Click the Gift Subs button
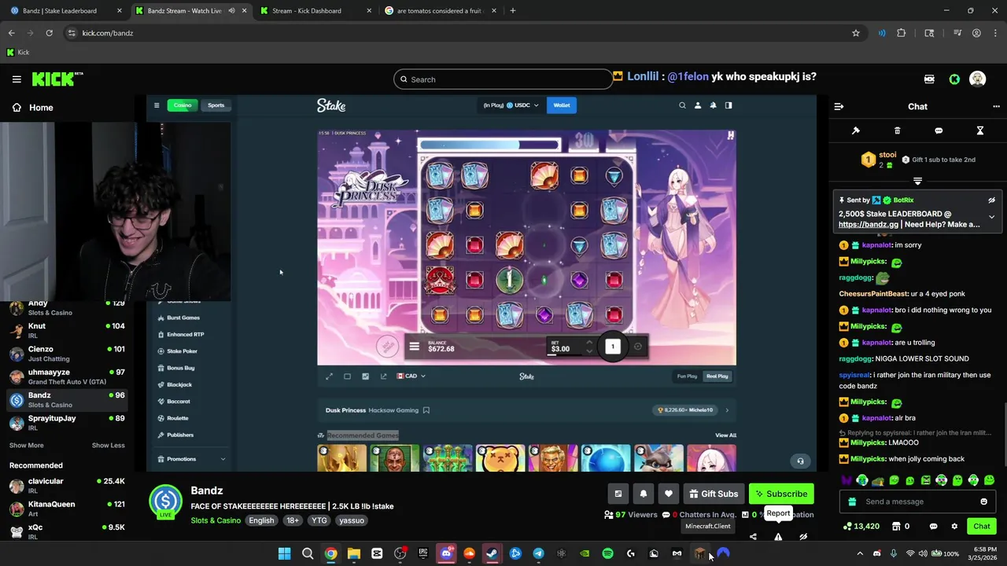 tap(714, 494)
